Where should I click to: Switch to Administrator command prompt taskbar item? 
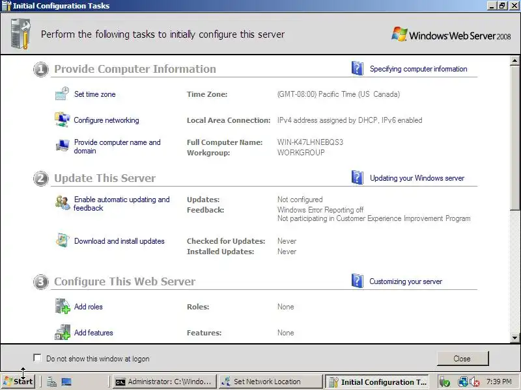pos(165,382)
